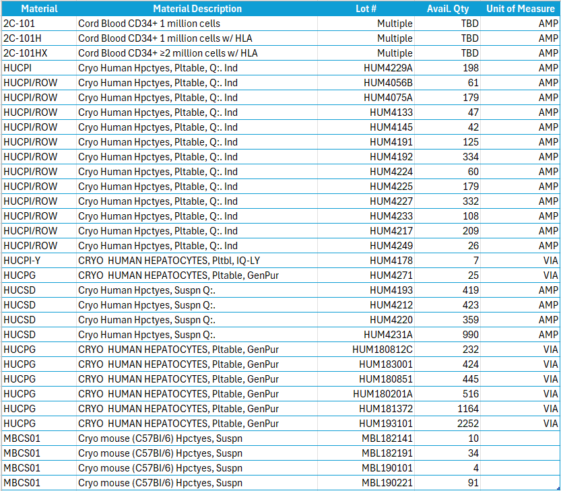
Task: Click lot number HUM4056B
Action: (388, 83)
